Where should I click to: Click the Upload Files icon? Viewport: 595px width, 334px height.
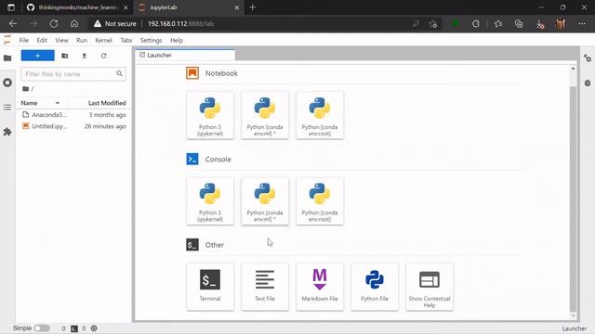pos(85,56)
